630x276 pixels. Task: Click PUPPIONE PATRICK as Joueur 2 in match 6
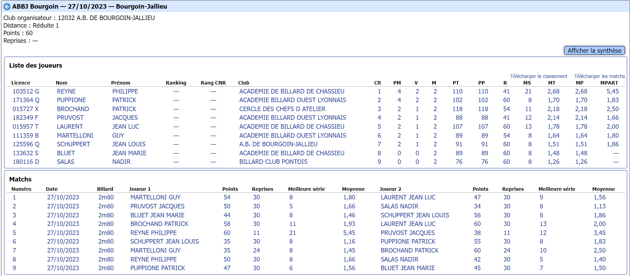[x=408, y=241]
